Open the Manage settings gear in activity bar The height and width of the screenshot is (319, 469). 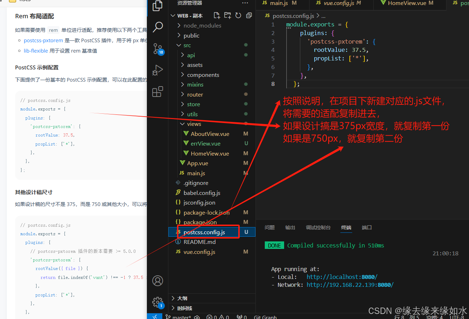point(158,302)
